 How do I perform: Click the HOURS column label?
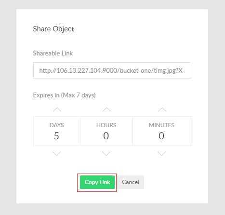coord(106,125)
